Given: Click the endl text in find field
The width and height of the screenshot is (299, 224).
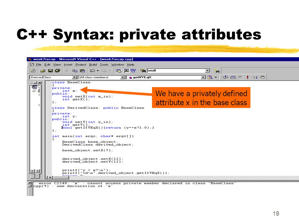Looking at the screenshot, I should coord(152,71).
